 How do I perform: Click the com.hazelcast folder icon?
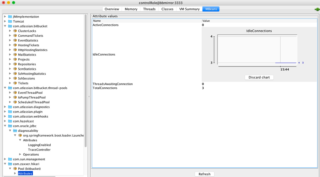10,121
